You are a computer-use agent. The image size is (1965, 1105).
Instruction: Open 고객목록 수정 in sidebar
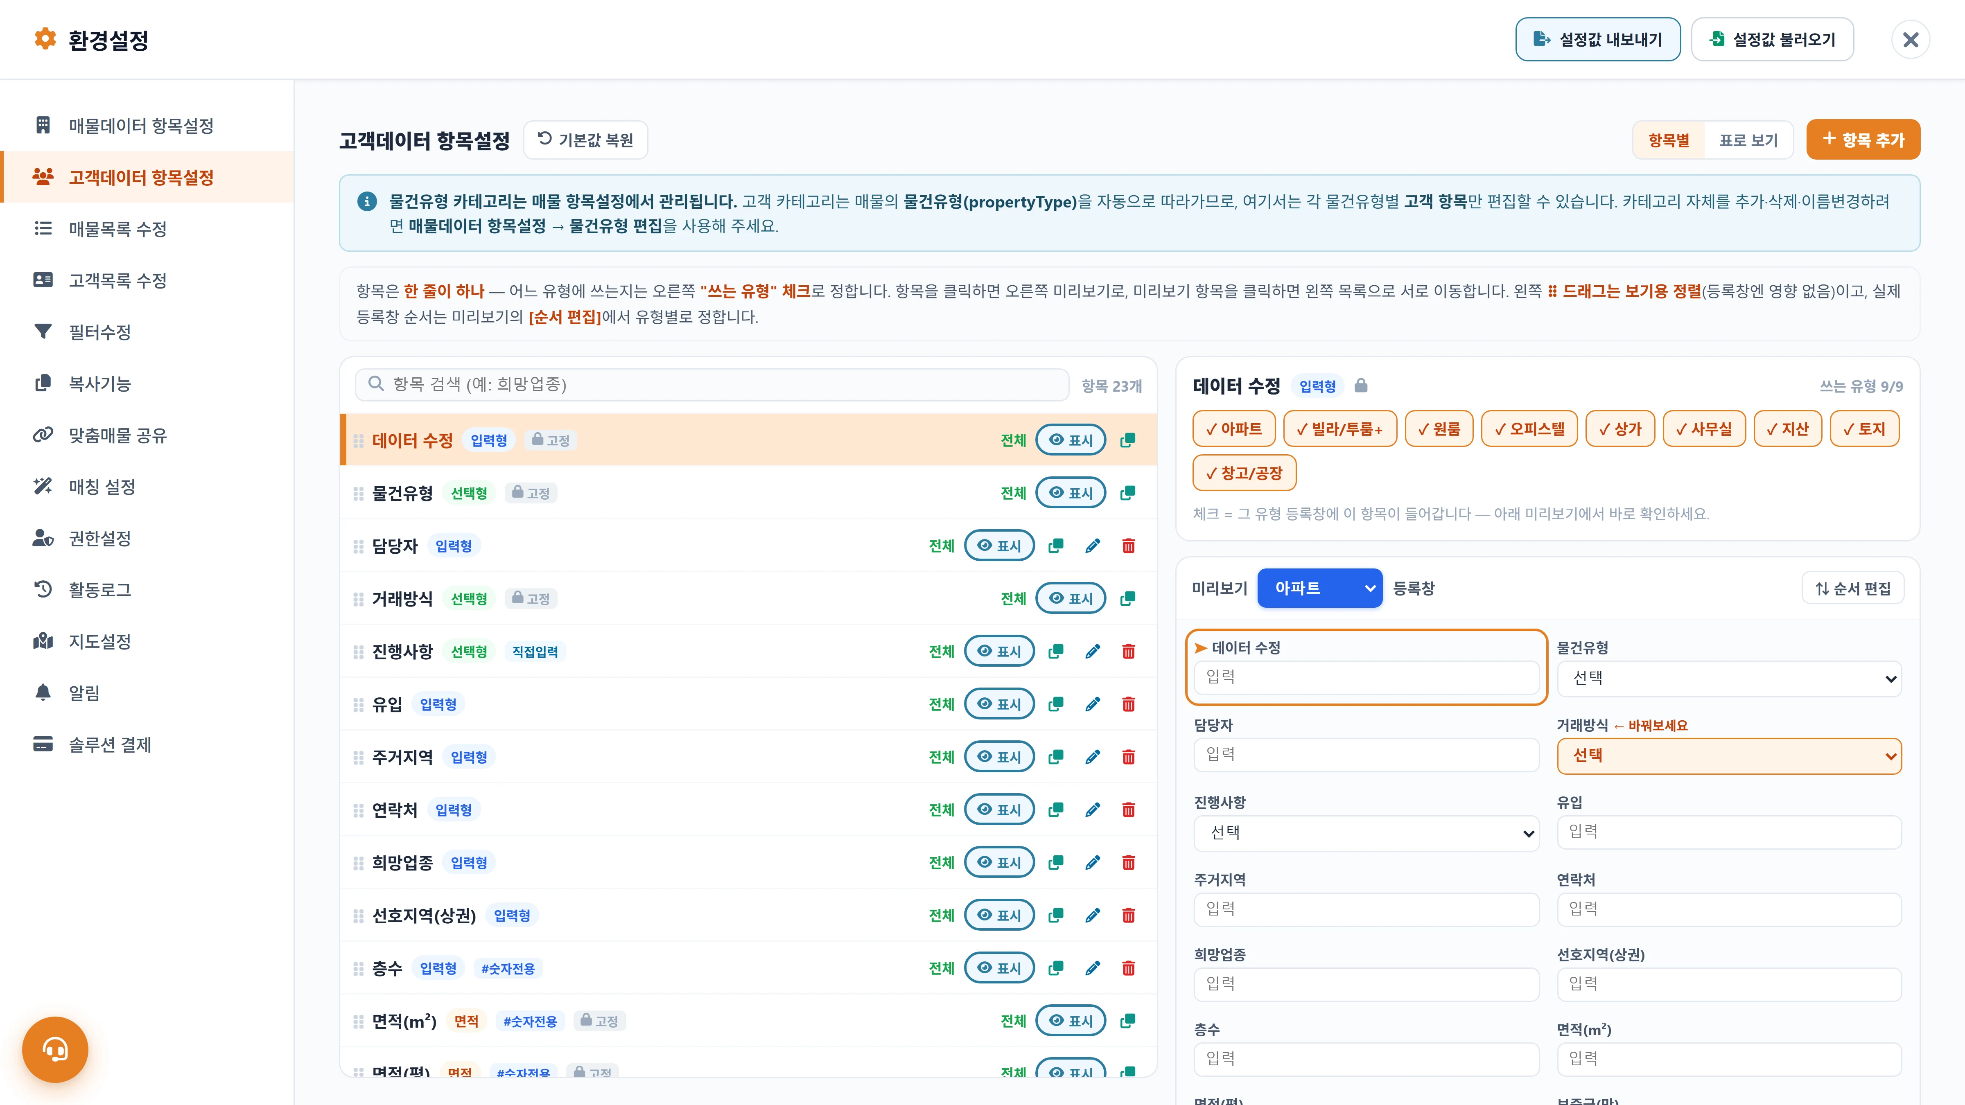point(147,280)
